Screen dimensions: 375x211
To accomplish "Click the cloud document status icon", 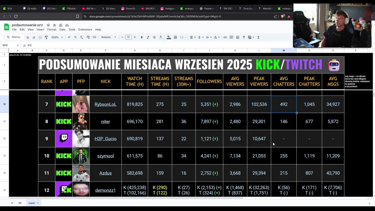I will (67, 25).
